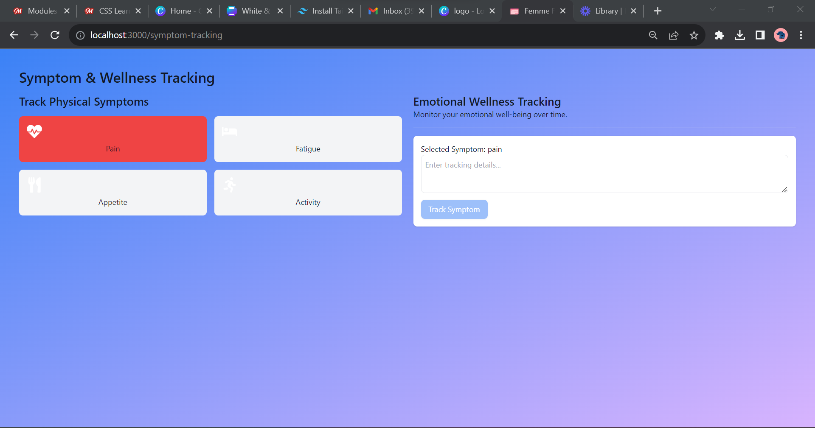Toggle the browser side panel
815x428 pixels.
point(760,35)
